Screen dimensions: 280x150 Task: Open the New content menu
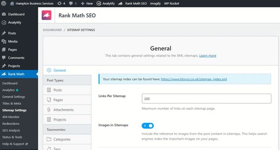click(x=87, y=4)
